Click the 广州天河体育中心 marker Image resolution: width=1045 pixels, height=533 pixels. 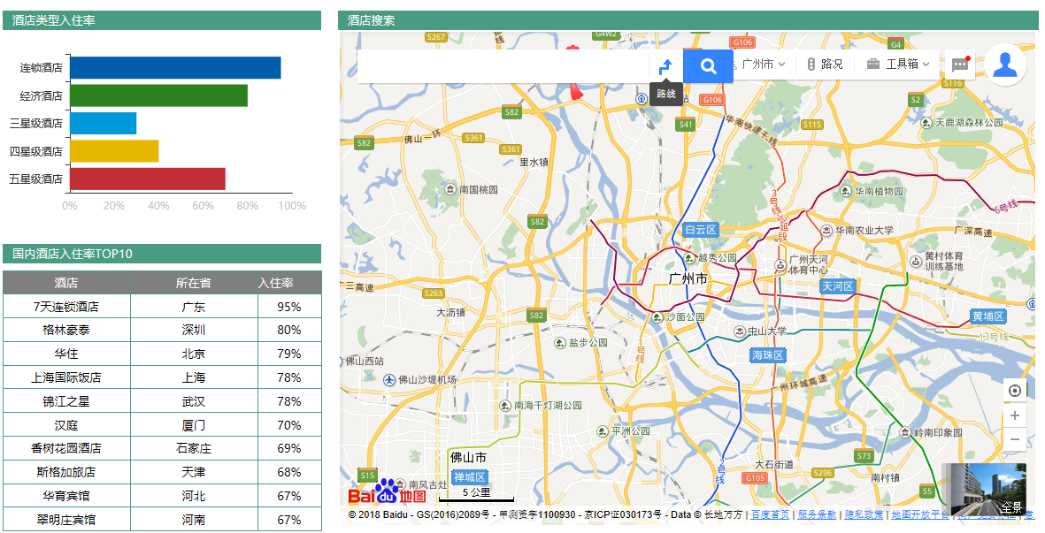click(780, 265)
